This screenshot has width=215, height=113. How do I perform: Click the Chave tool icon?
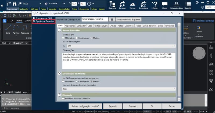pyautogui.click(x=164, y=4)
